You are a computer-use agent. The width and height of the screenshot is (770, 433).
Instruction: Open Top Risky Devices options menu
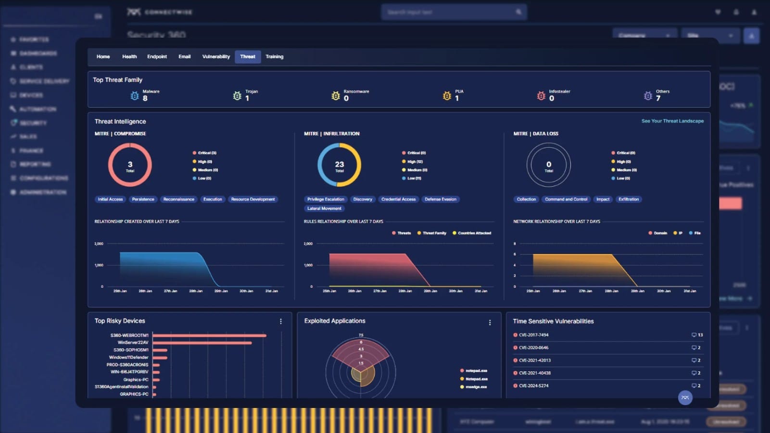point(281,321)
